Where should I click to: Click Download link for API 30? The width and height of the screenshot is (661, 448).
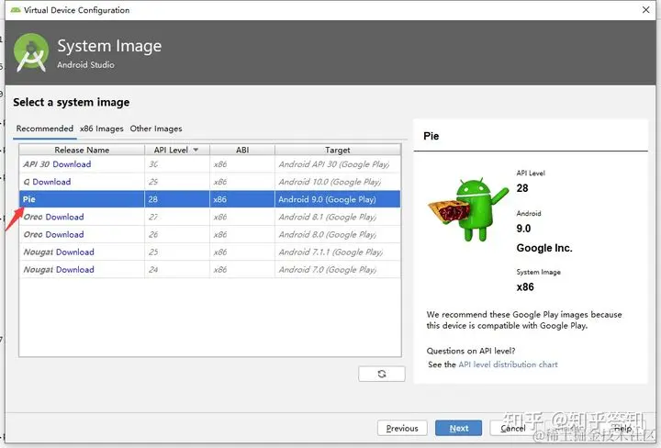tap(73, 164)
